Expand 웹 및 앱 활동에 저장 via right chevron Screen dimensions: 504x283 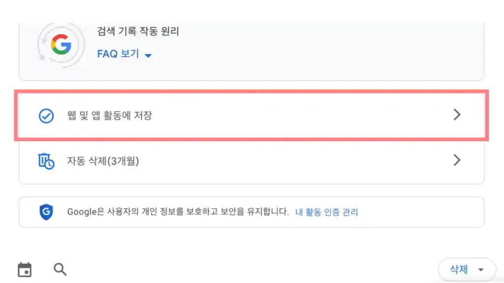(x=457, y=115)
